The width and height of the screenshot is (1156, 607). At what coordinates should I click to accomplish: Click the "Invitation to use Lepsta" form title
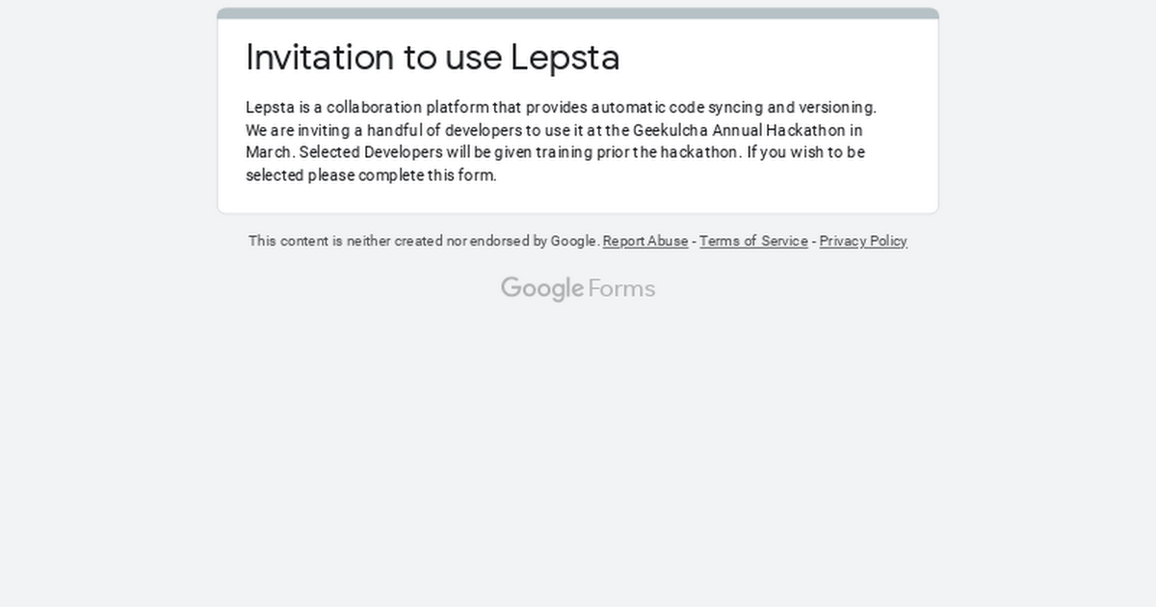(x=433, y=57)
